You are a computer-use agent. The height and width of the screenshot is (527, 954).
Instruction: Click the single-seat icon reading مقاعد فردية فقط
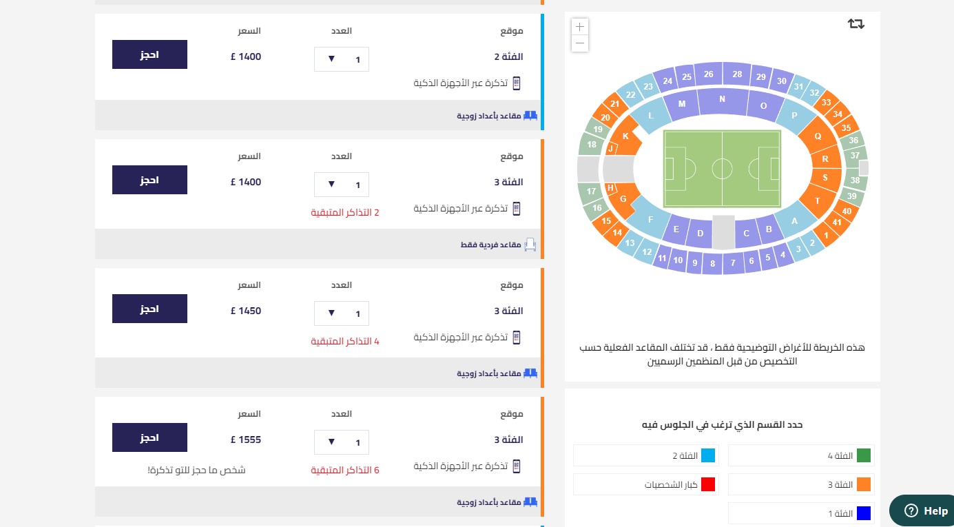click(x=530, y=245)
